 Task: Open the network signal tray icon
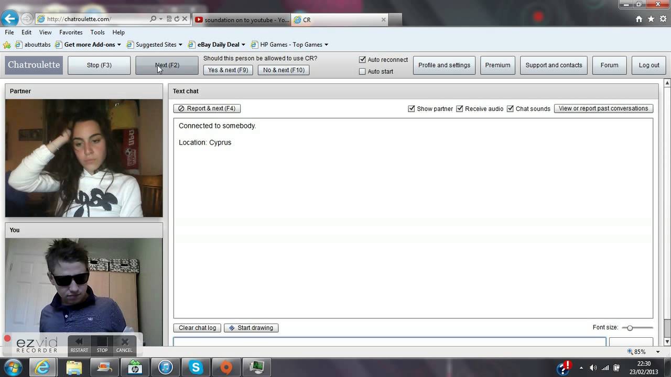point(605,368)
